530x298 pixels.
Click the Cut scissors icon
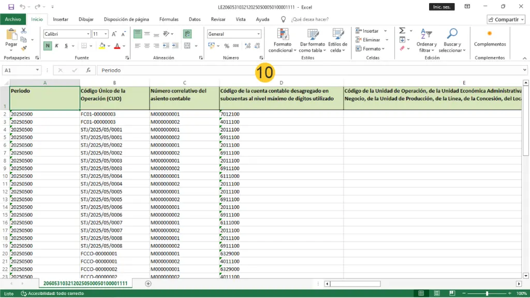[24, 31]
